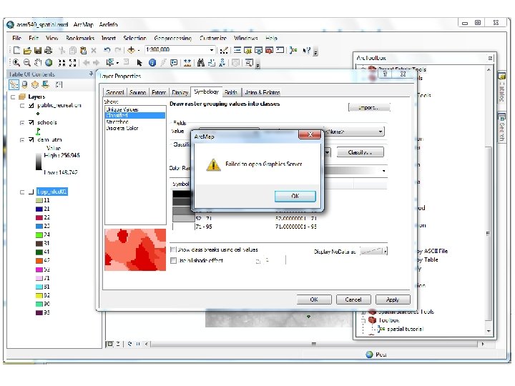Click the Fixed Zoom In icon
The image size is (515, 386).
point(62,62)
